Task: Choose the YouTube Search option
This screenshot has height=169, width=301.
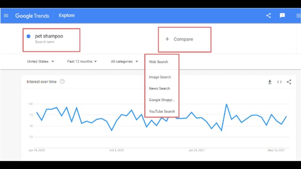Action: coord(162,111)
